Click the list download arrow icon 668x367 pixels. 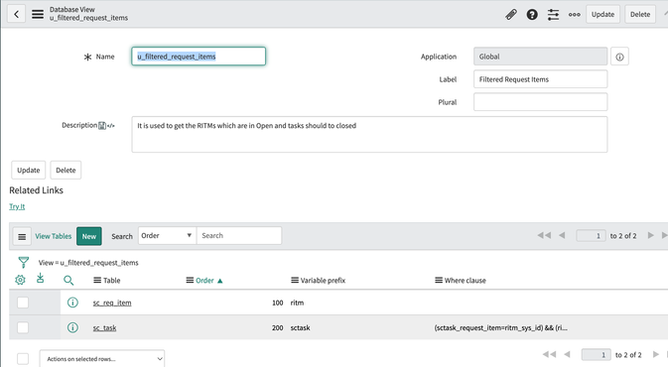click(x=40, y=279)
